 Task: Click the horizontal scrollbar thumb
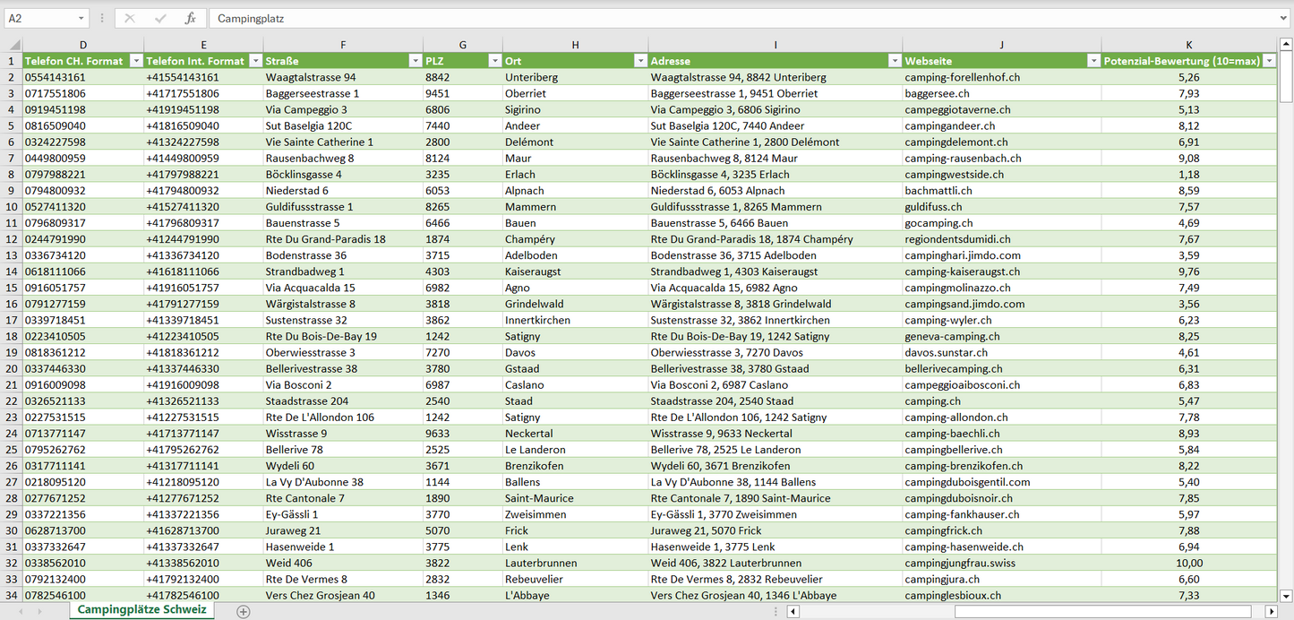coord(1103,611)
